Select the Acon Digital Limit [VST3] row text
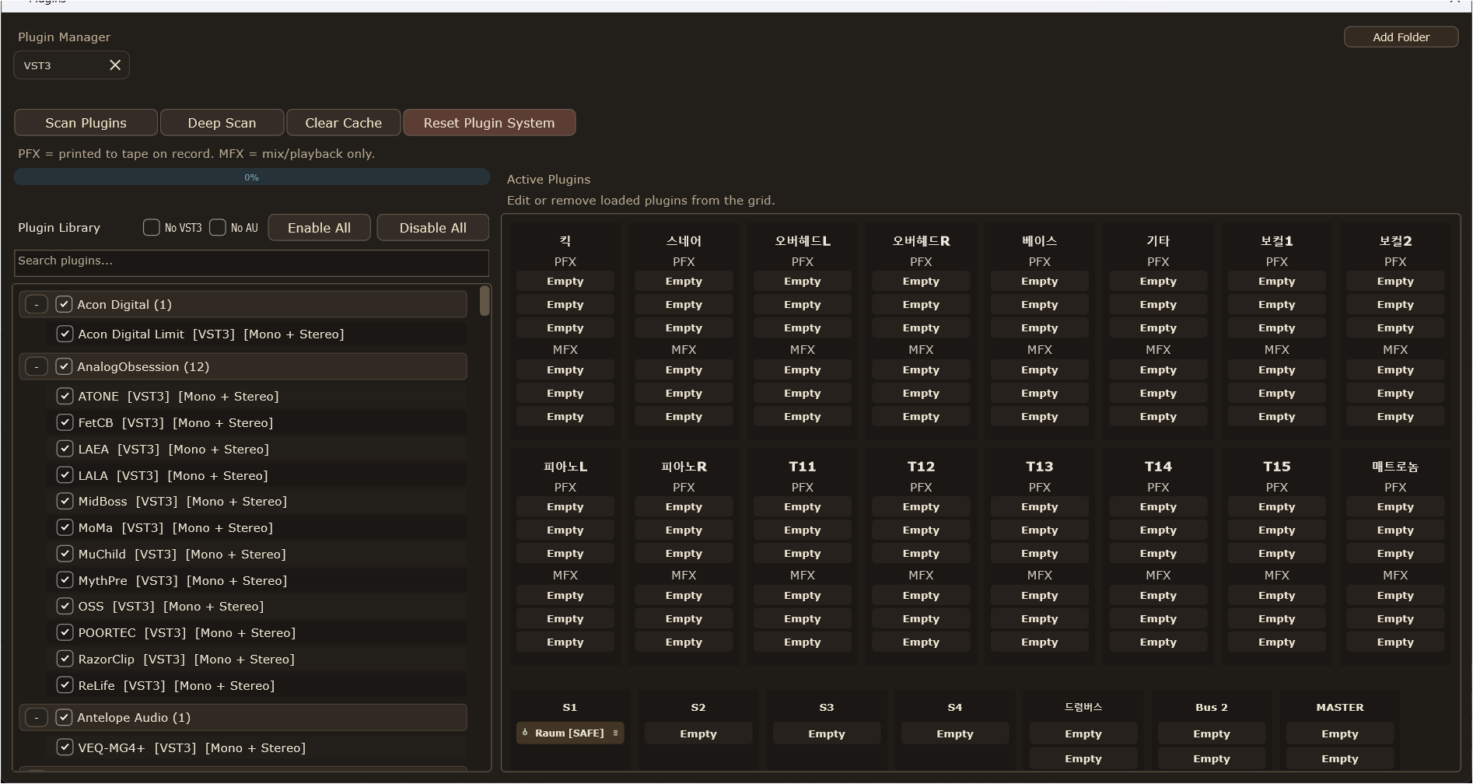This screenshot has width=1473, height=784. (211, 334)
